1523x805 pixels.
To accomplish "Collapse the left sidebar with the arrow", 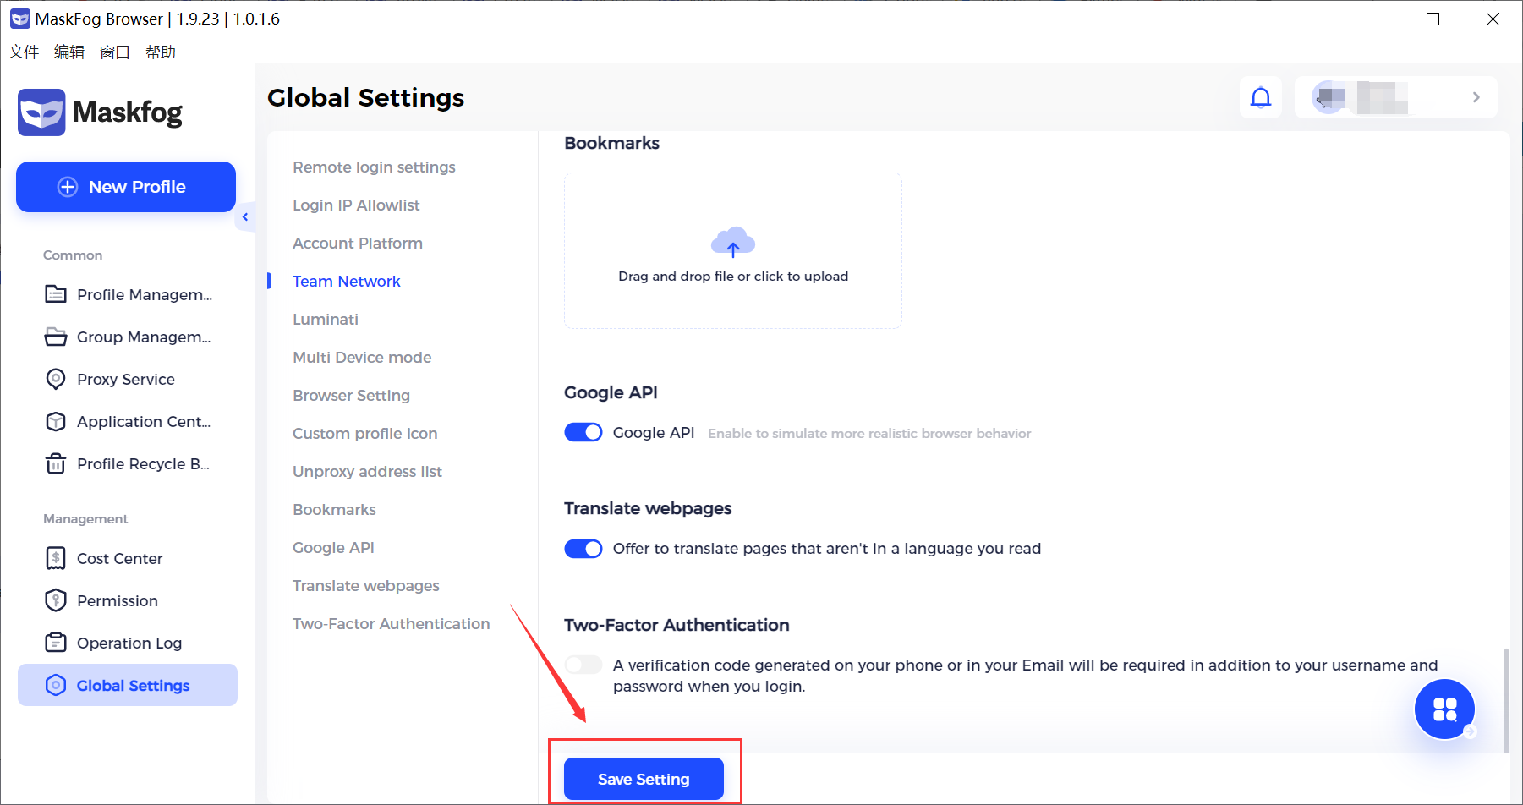I will pyautogui.click(x=245, y=217).
